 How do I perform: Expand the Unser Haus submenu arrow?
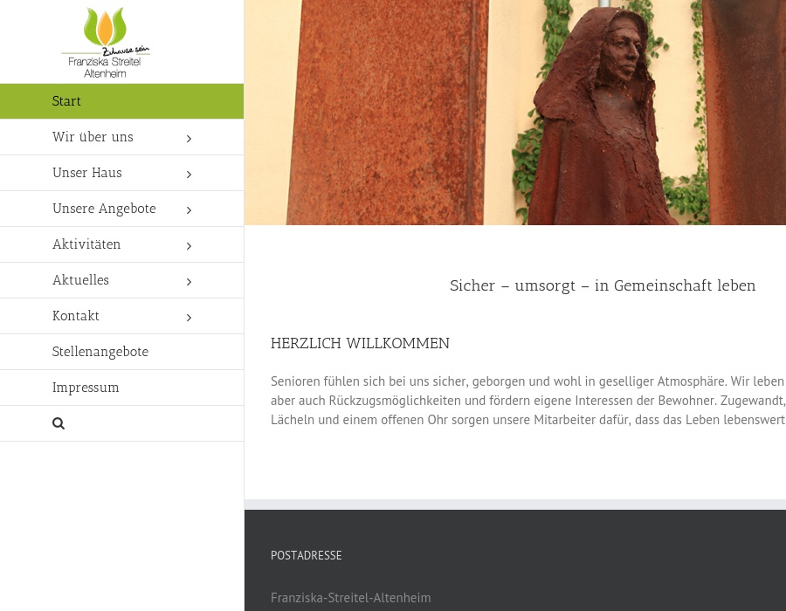click(x=189, y=175)
